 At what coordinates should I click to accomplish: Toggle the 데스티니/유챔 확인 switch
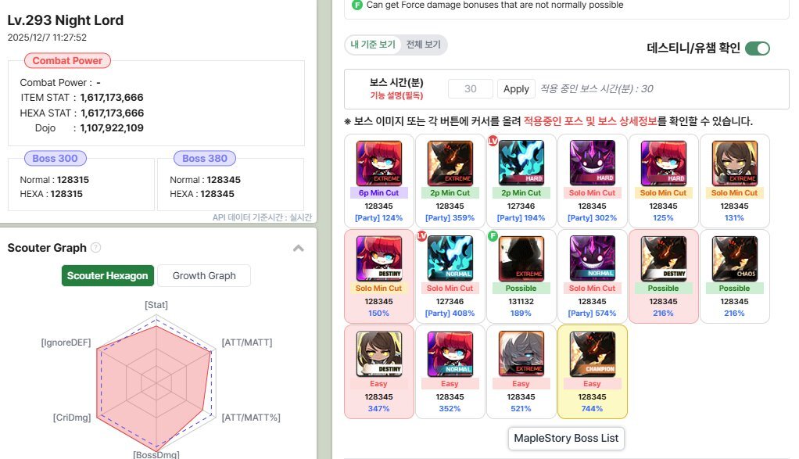(758, 48)
